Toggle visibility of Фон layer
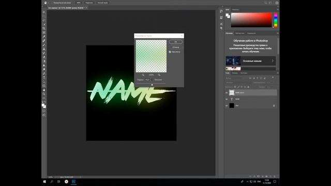Screen dimensions: 331x186 227,105
